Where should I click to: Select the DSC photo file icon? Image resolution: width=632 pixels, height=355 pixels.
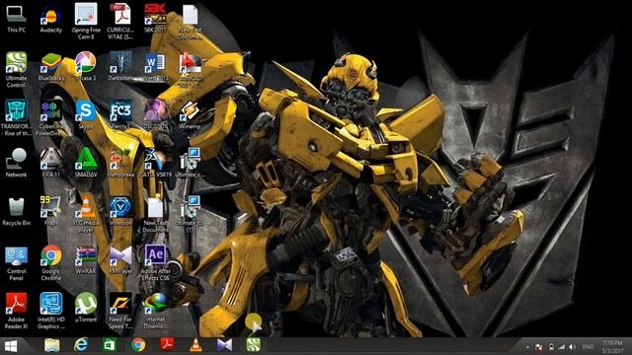click(155, 115)
